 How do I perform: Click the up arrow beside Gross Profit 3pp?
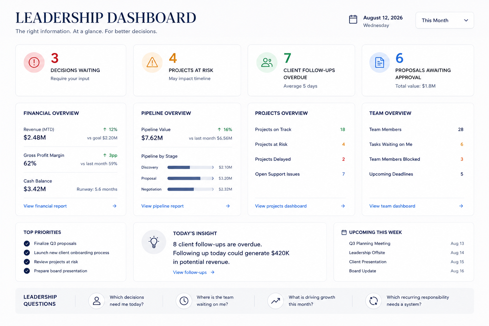coord(105,155)
